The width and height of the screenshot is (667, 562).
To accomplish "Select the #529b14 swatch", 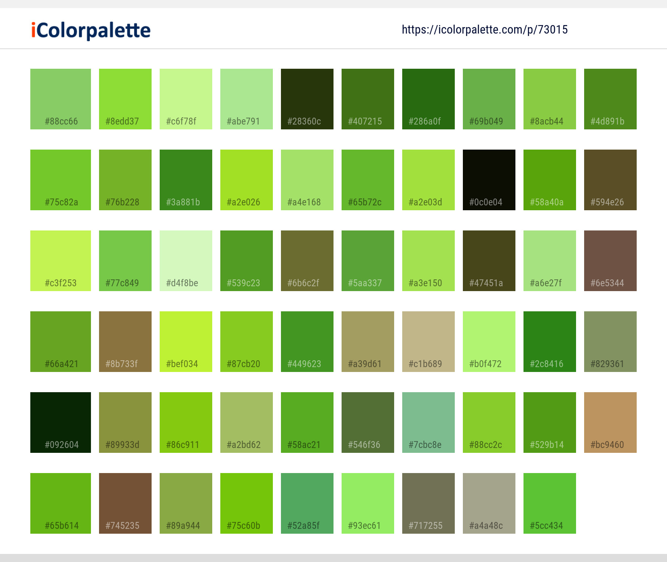I will [550, 423].
